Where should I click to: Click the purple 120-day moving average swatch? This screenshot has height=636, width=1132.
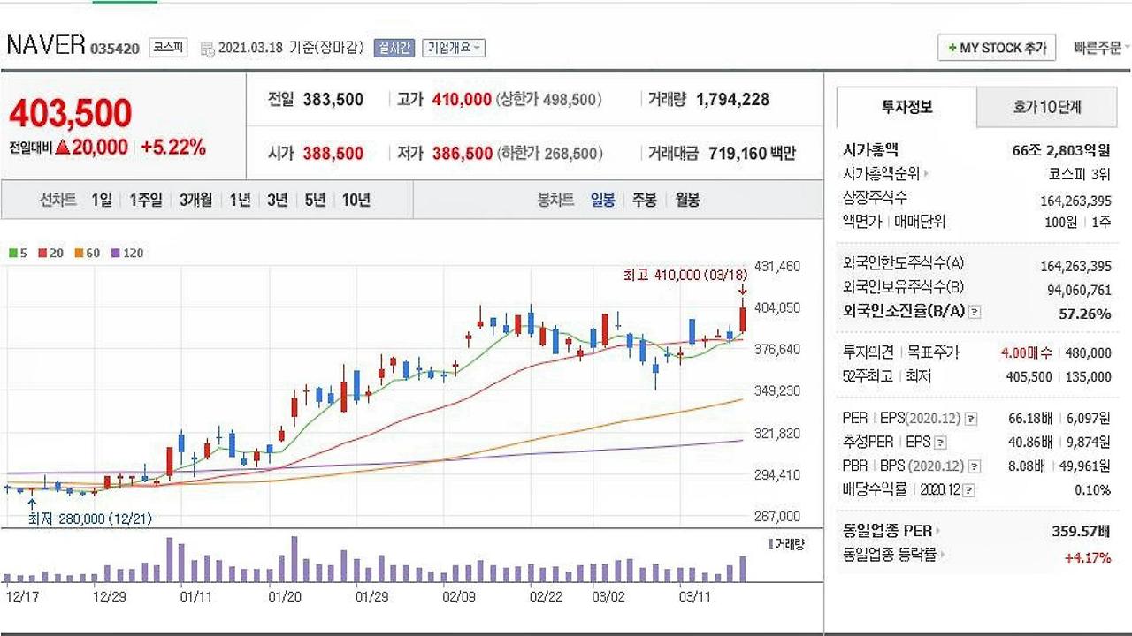[116, 253]
